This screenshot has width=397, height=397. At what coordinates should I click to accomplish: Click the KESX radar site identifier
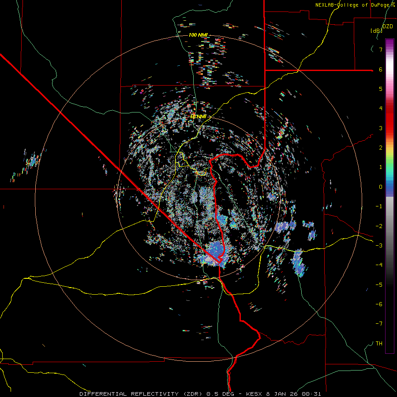(255, 394)
